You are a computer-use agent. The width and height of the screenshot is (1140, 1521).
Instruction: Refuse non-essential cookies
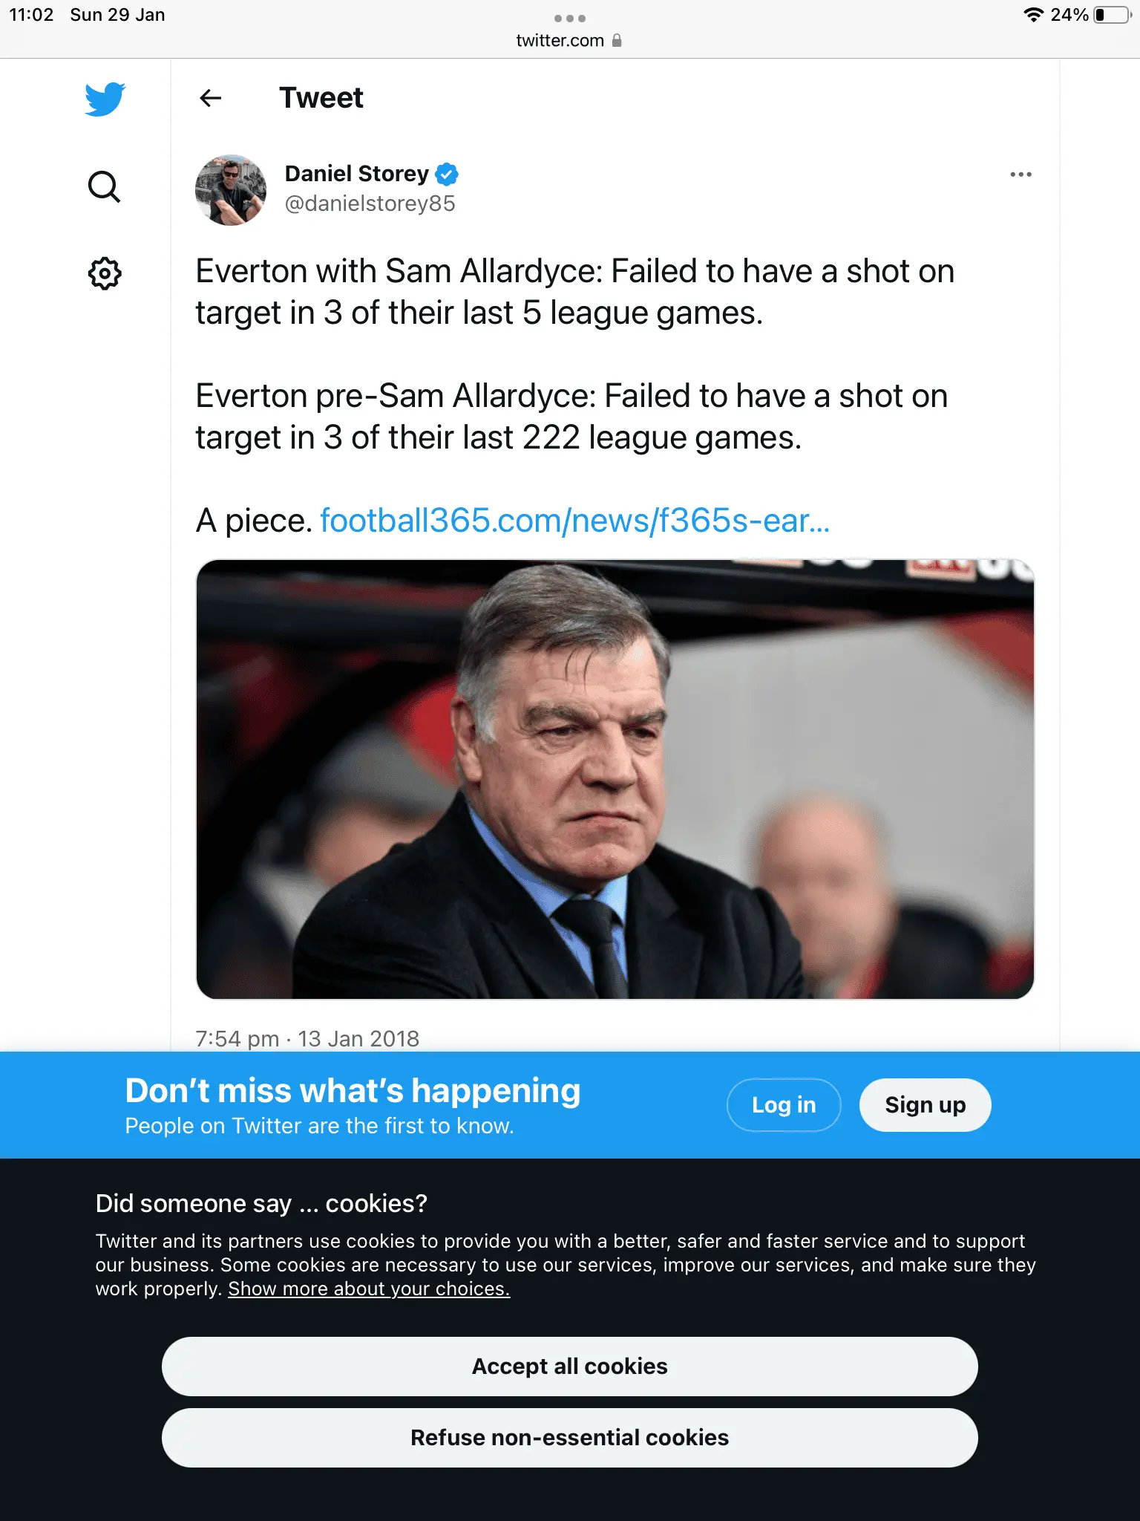coord(569,1438)
